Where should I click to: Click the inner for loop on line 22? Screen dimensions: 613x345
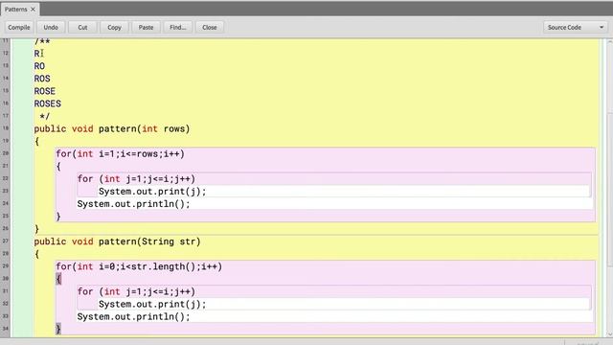[x=136, y=179]
